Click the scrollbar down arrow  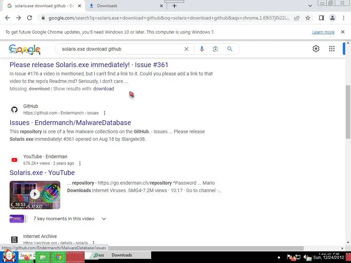(x=348, y=242)
